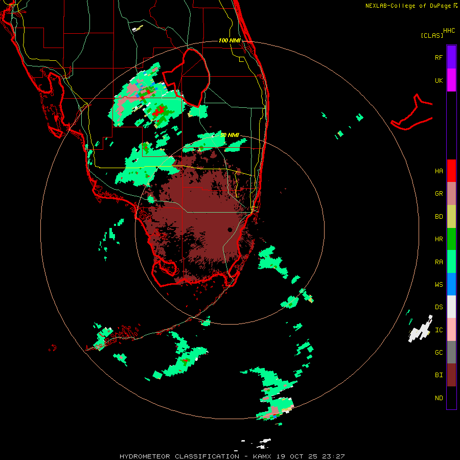Click the RF legend label
The image size is (460, 460).
(439, 57)
